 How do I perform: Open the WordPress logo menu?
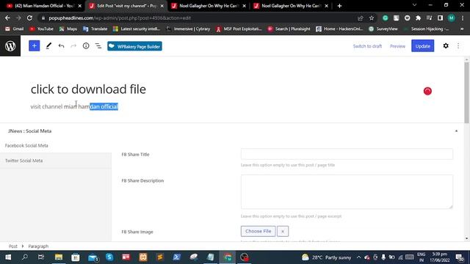click(10, 46)
